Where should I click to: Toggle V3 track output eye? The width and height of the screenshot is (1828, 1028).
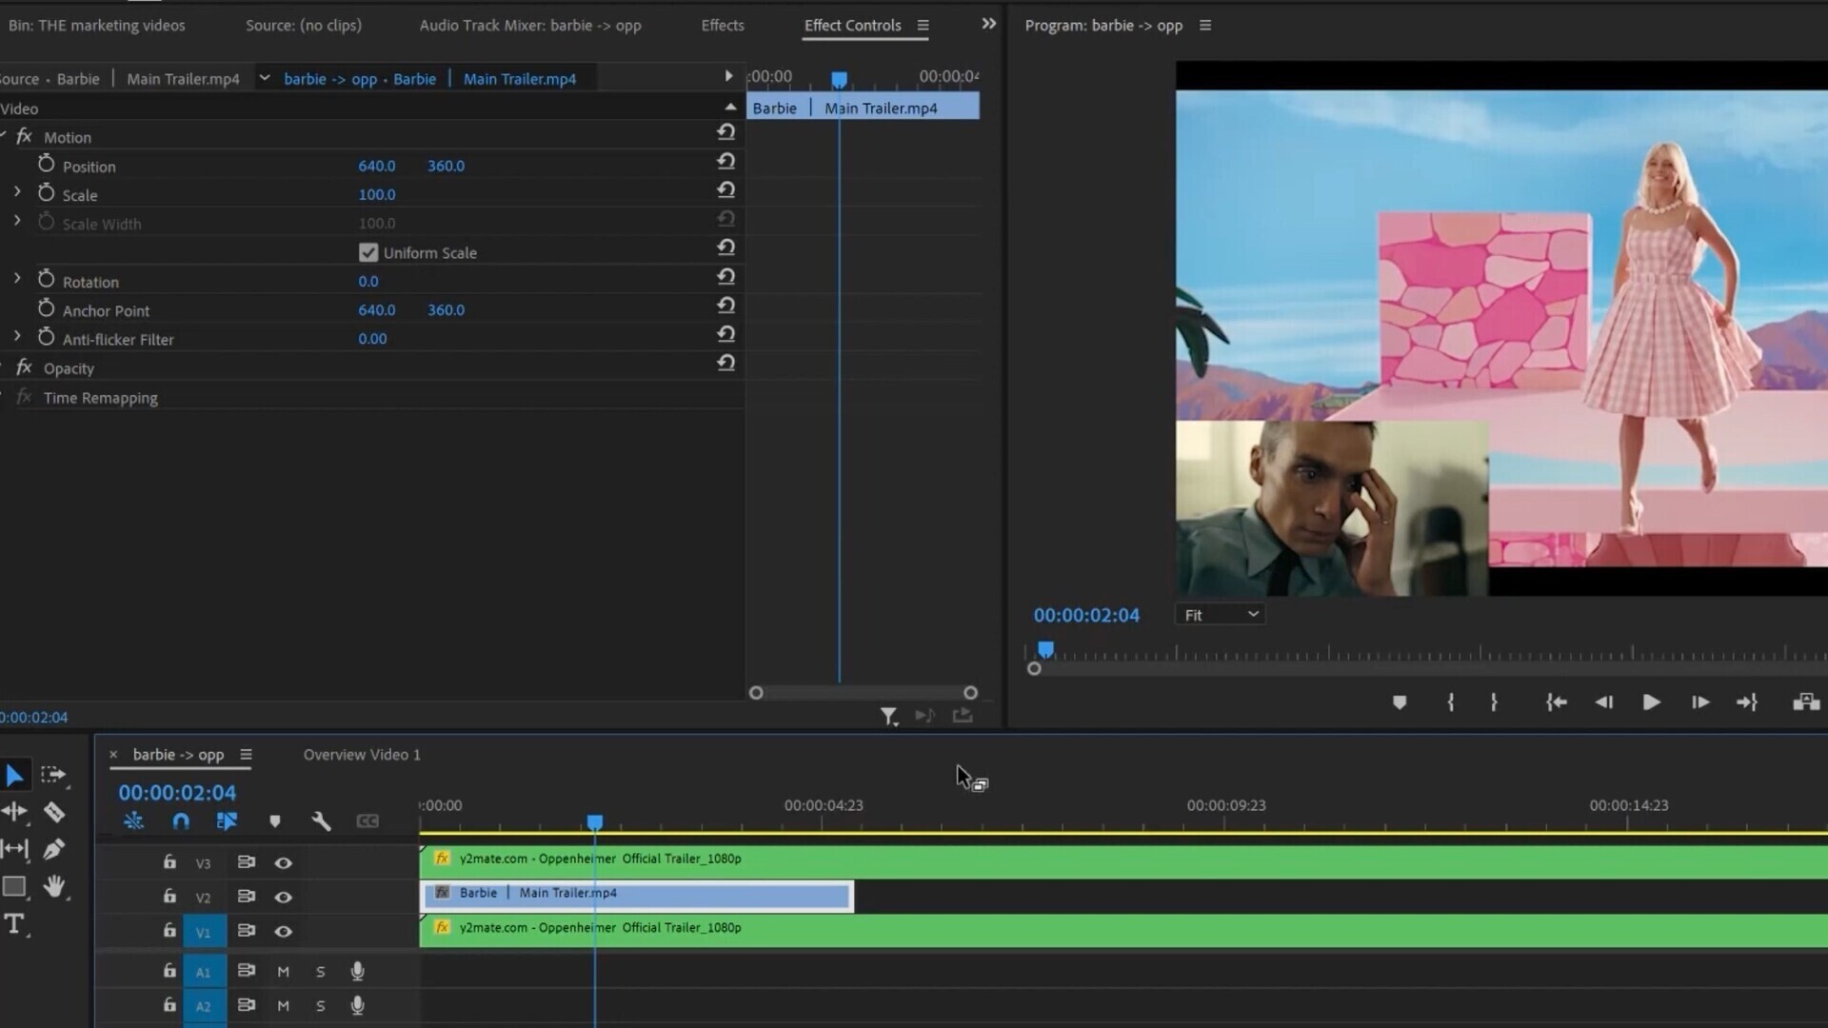[283, 862]
